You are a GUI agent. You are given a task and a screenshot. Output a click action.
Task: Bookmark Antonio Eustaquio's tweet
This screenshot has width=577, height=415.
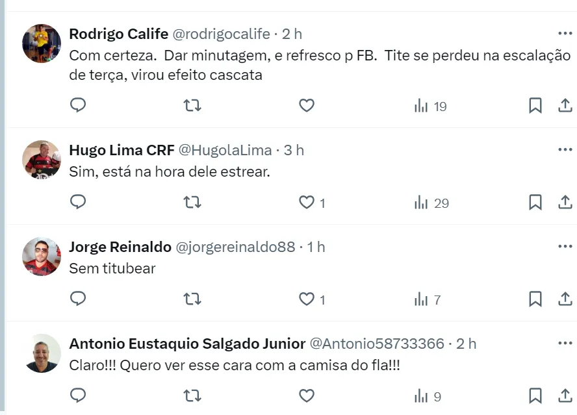coord(535,396)
